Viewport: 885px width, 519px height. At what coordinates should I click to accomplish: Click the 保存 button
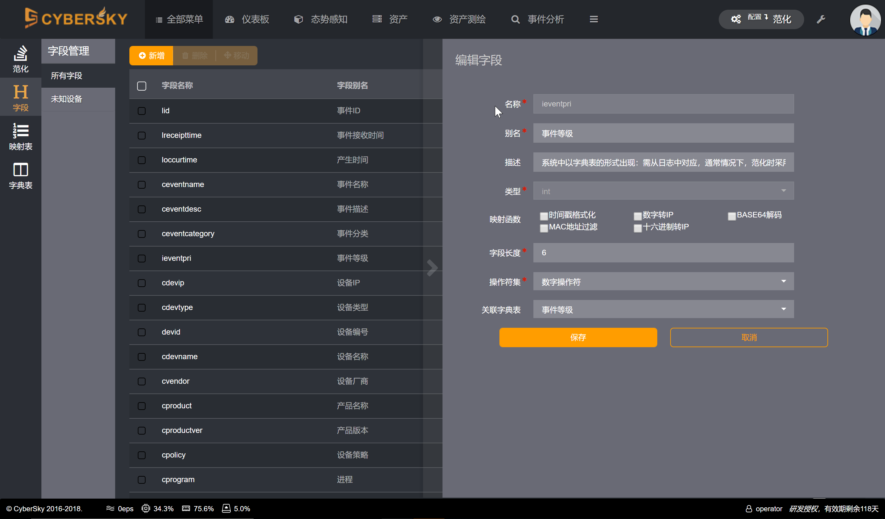[x=578, y=337]
